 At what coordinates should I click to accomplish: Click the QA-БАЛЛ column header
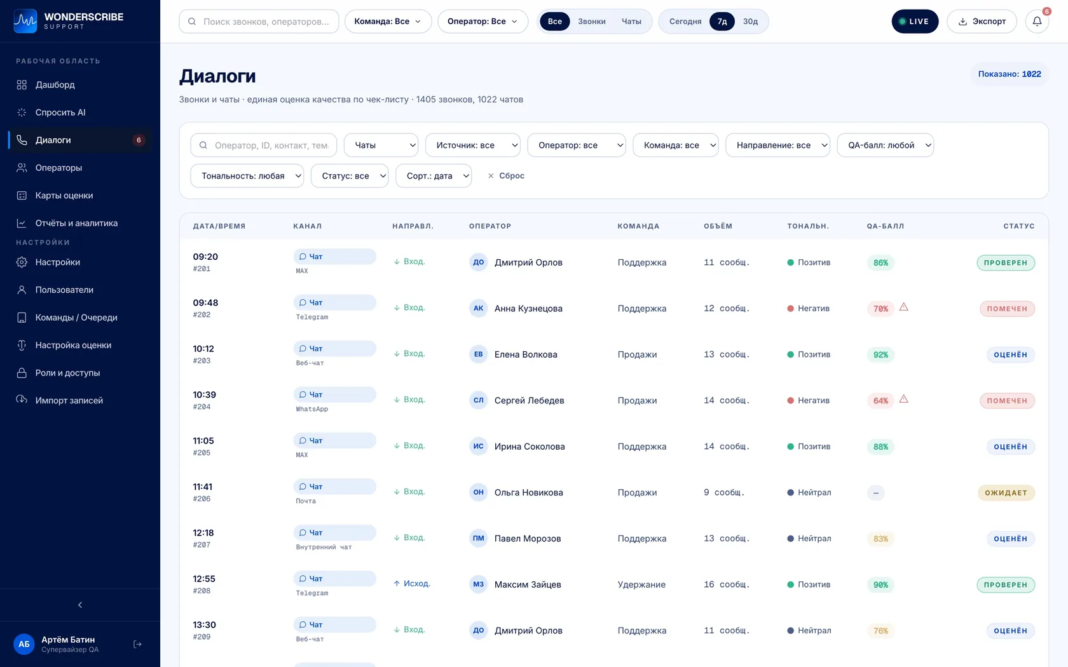pos(885,226)
